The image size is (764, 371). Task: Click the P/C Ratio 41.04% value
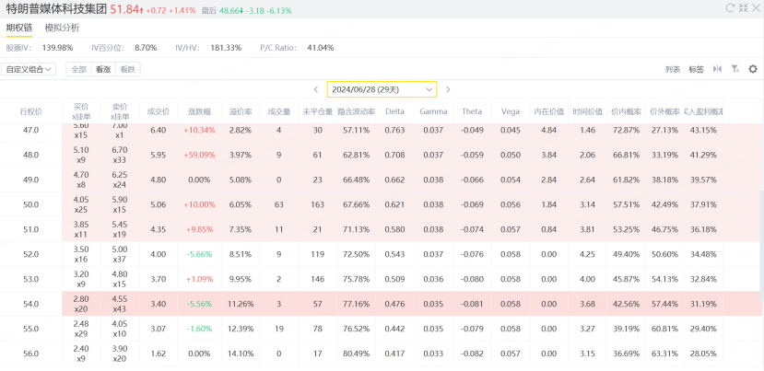[321, 48]
